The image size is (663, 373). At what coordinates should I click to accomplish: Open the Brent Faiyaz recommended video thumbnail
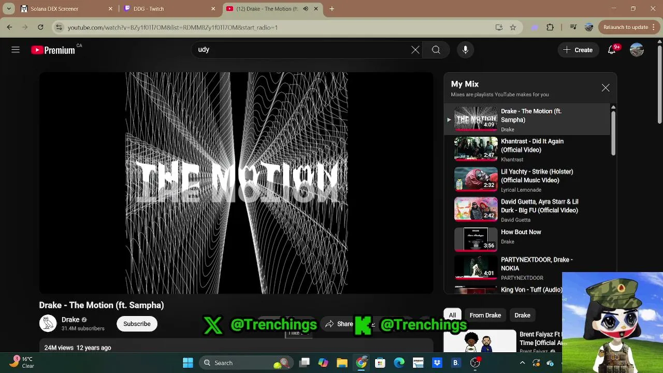[x=480, y=341]
